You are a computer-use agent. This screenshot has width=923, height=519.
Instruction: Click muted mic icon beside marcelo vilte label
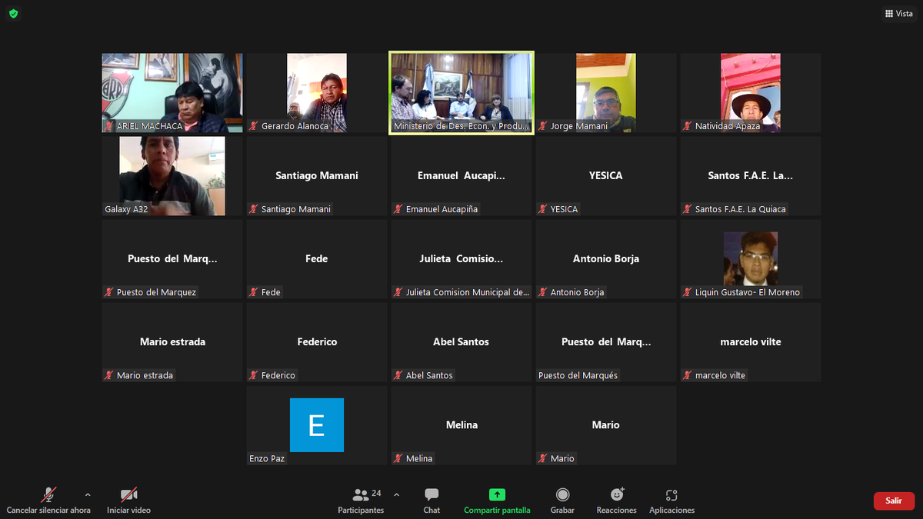click(x=688, y=375)
